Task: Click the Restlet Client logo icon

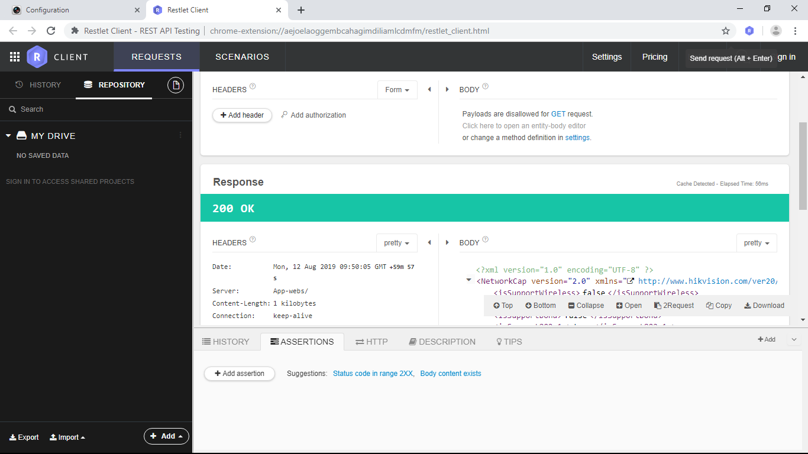Action: pos(37,57)
